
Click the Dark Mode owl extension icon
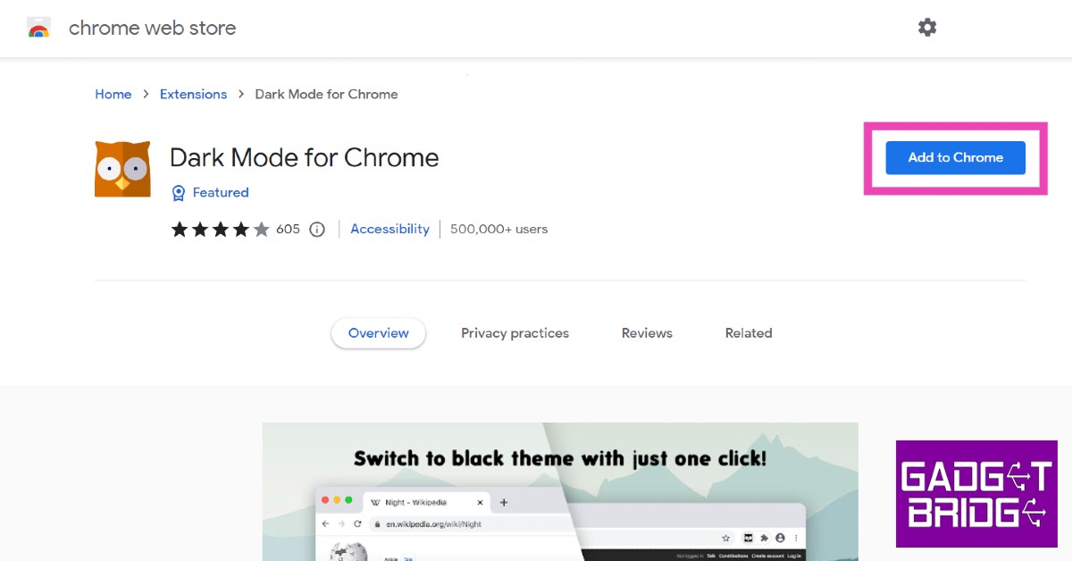122,168
